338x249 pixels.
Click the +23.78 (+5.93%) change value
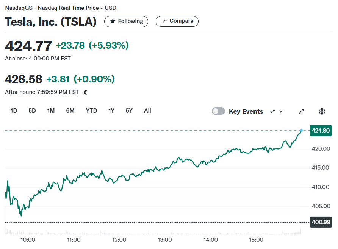92,46
